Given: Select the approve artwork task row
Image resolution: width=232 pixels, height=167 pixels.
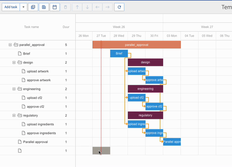Looking at the screenshot, I should 39,80.
